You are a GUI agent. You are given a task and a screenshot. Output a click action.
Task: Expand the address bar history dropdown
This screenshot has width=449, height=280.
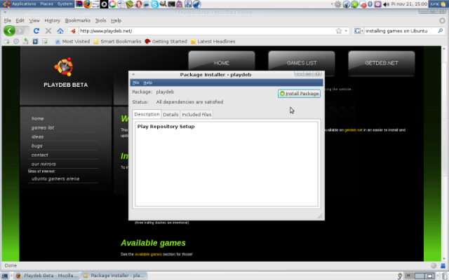point(346,31)
